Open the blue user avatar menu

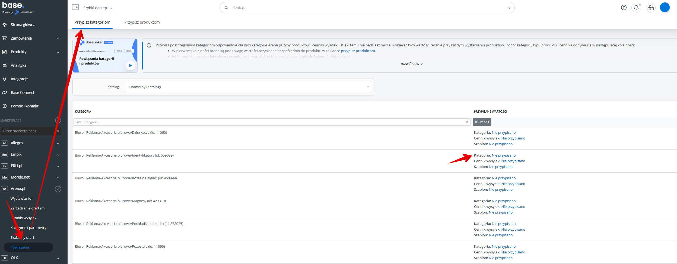[x=665, y=8]
